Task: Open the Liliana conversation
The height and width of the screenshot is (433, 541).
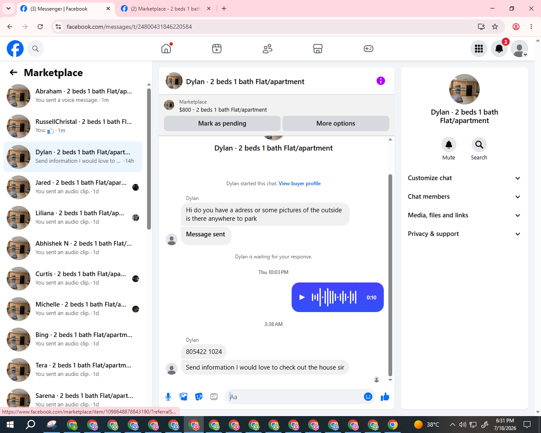Action: click(x=73, y=218)
